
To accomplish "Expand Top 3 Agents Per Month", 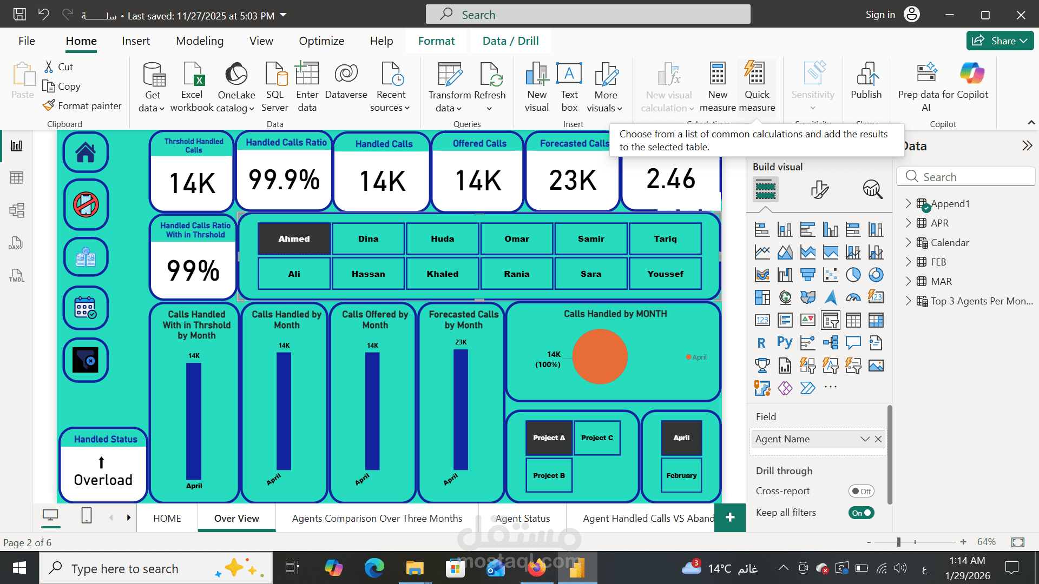I will coord(908,301).
